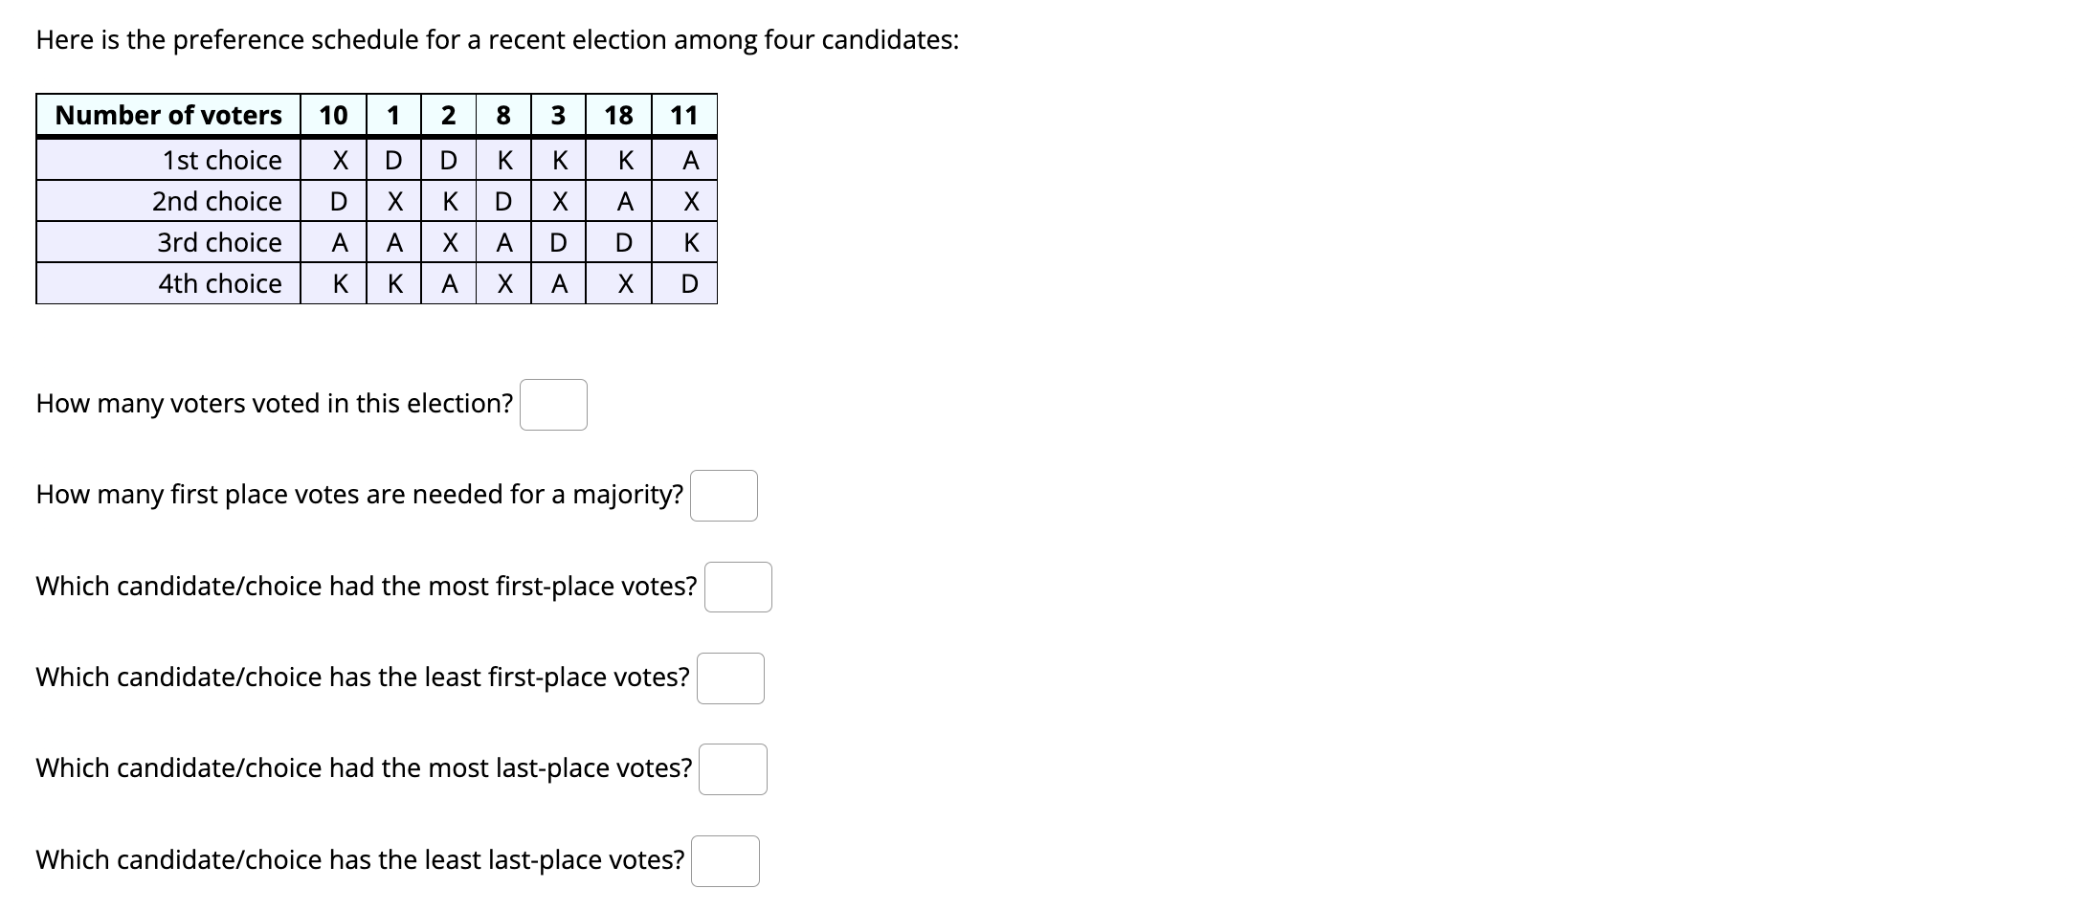Click the "1st choice" row label
Screen dimensions: 2074x911
222,160
